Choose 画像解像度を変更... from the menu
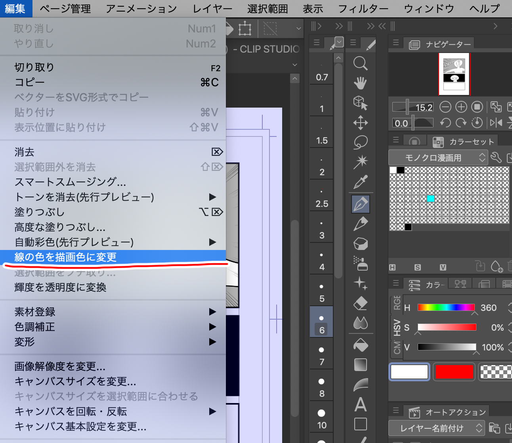Image resolution: width=512 pixels, height=443 pixels. click(x=113, y=366)
